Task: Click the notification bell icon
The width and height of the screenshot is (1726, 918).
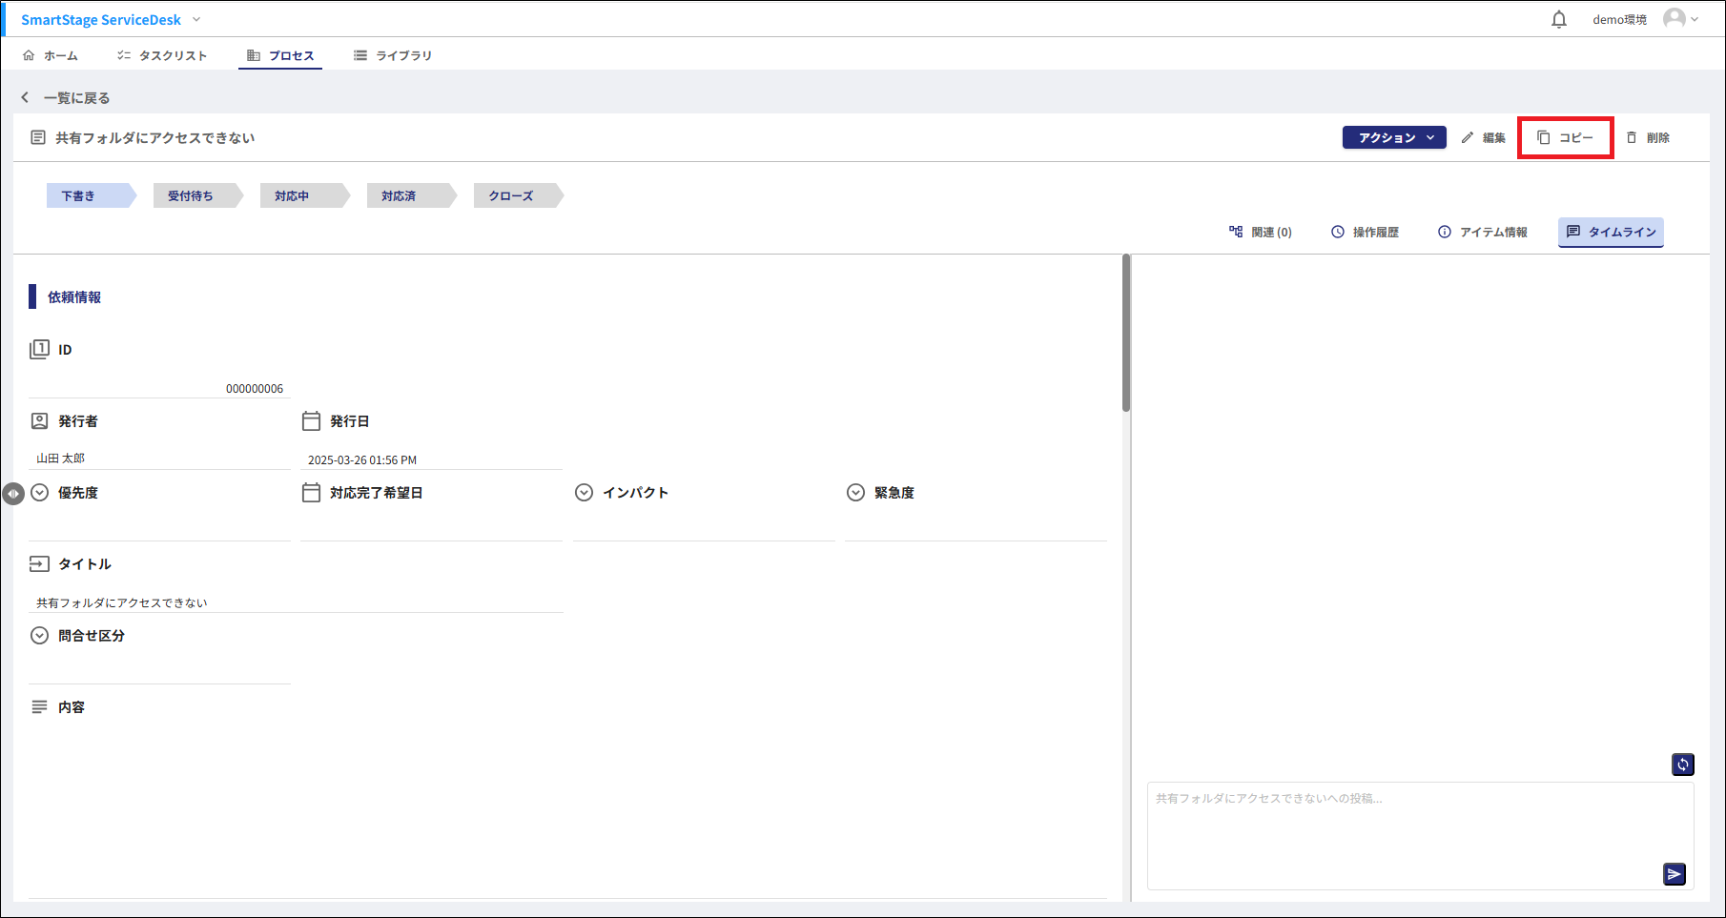Action: point(1559,20)
